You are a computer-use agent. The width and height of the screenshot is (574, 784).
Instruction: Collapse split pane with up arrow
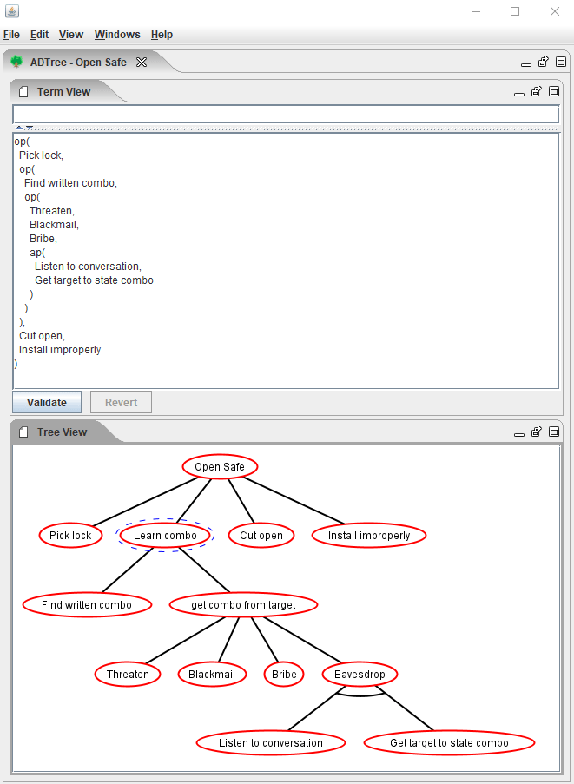point(19,128)
